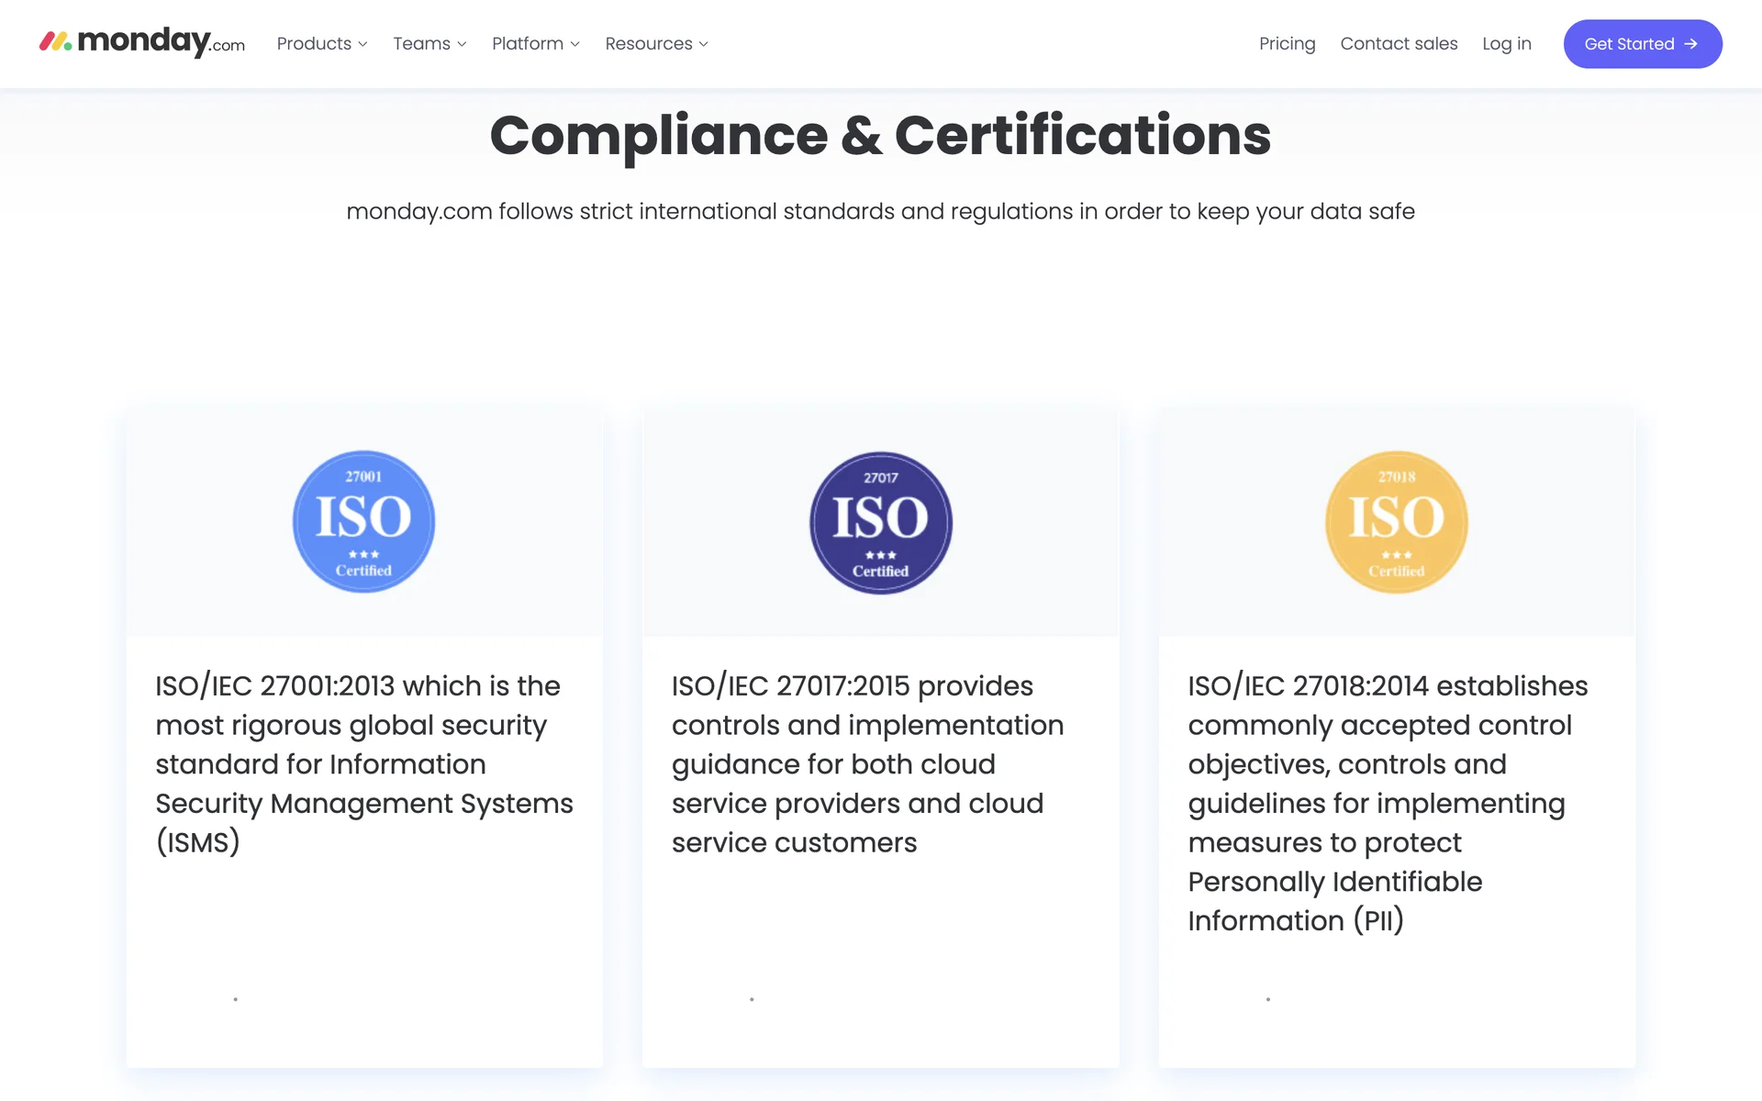Screen dimensions: 1762x1101
Task: Click the arrow icon inside Get Started
Action: point(1691,44)
